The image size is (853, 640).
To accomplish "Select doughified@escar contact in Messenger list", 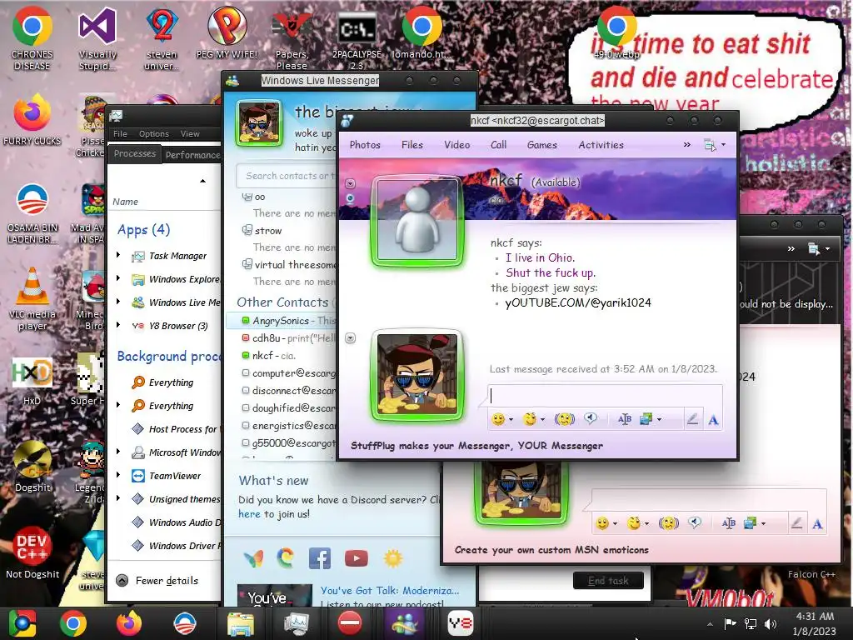I will tap(282, 407).
